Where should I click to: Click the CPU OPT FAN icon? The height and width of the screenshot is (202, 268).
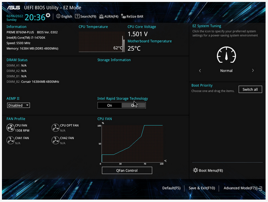pos(55,128)
